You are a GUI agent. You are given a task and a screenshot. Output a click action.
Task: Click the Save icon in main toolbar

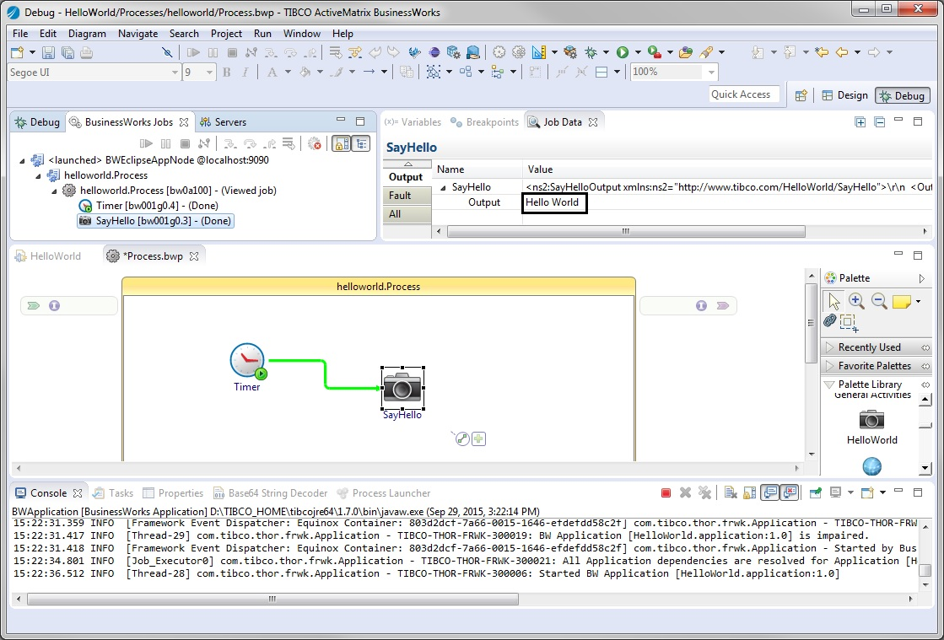49,52
